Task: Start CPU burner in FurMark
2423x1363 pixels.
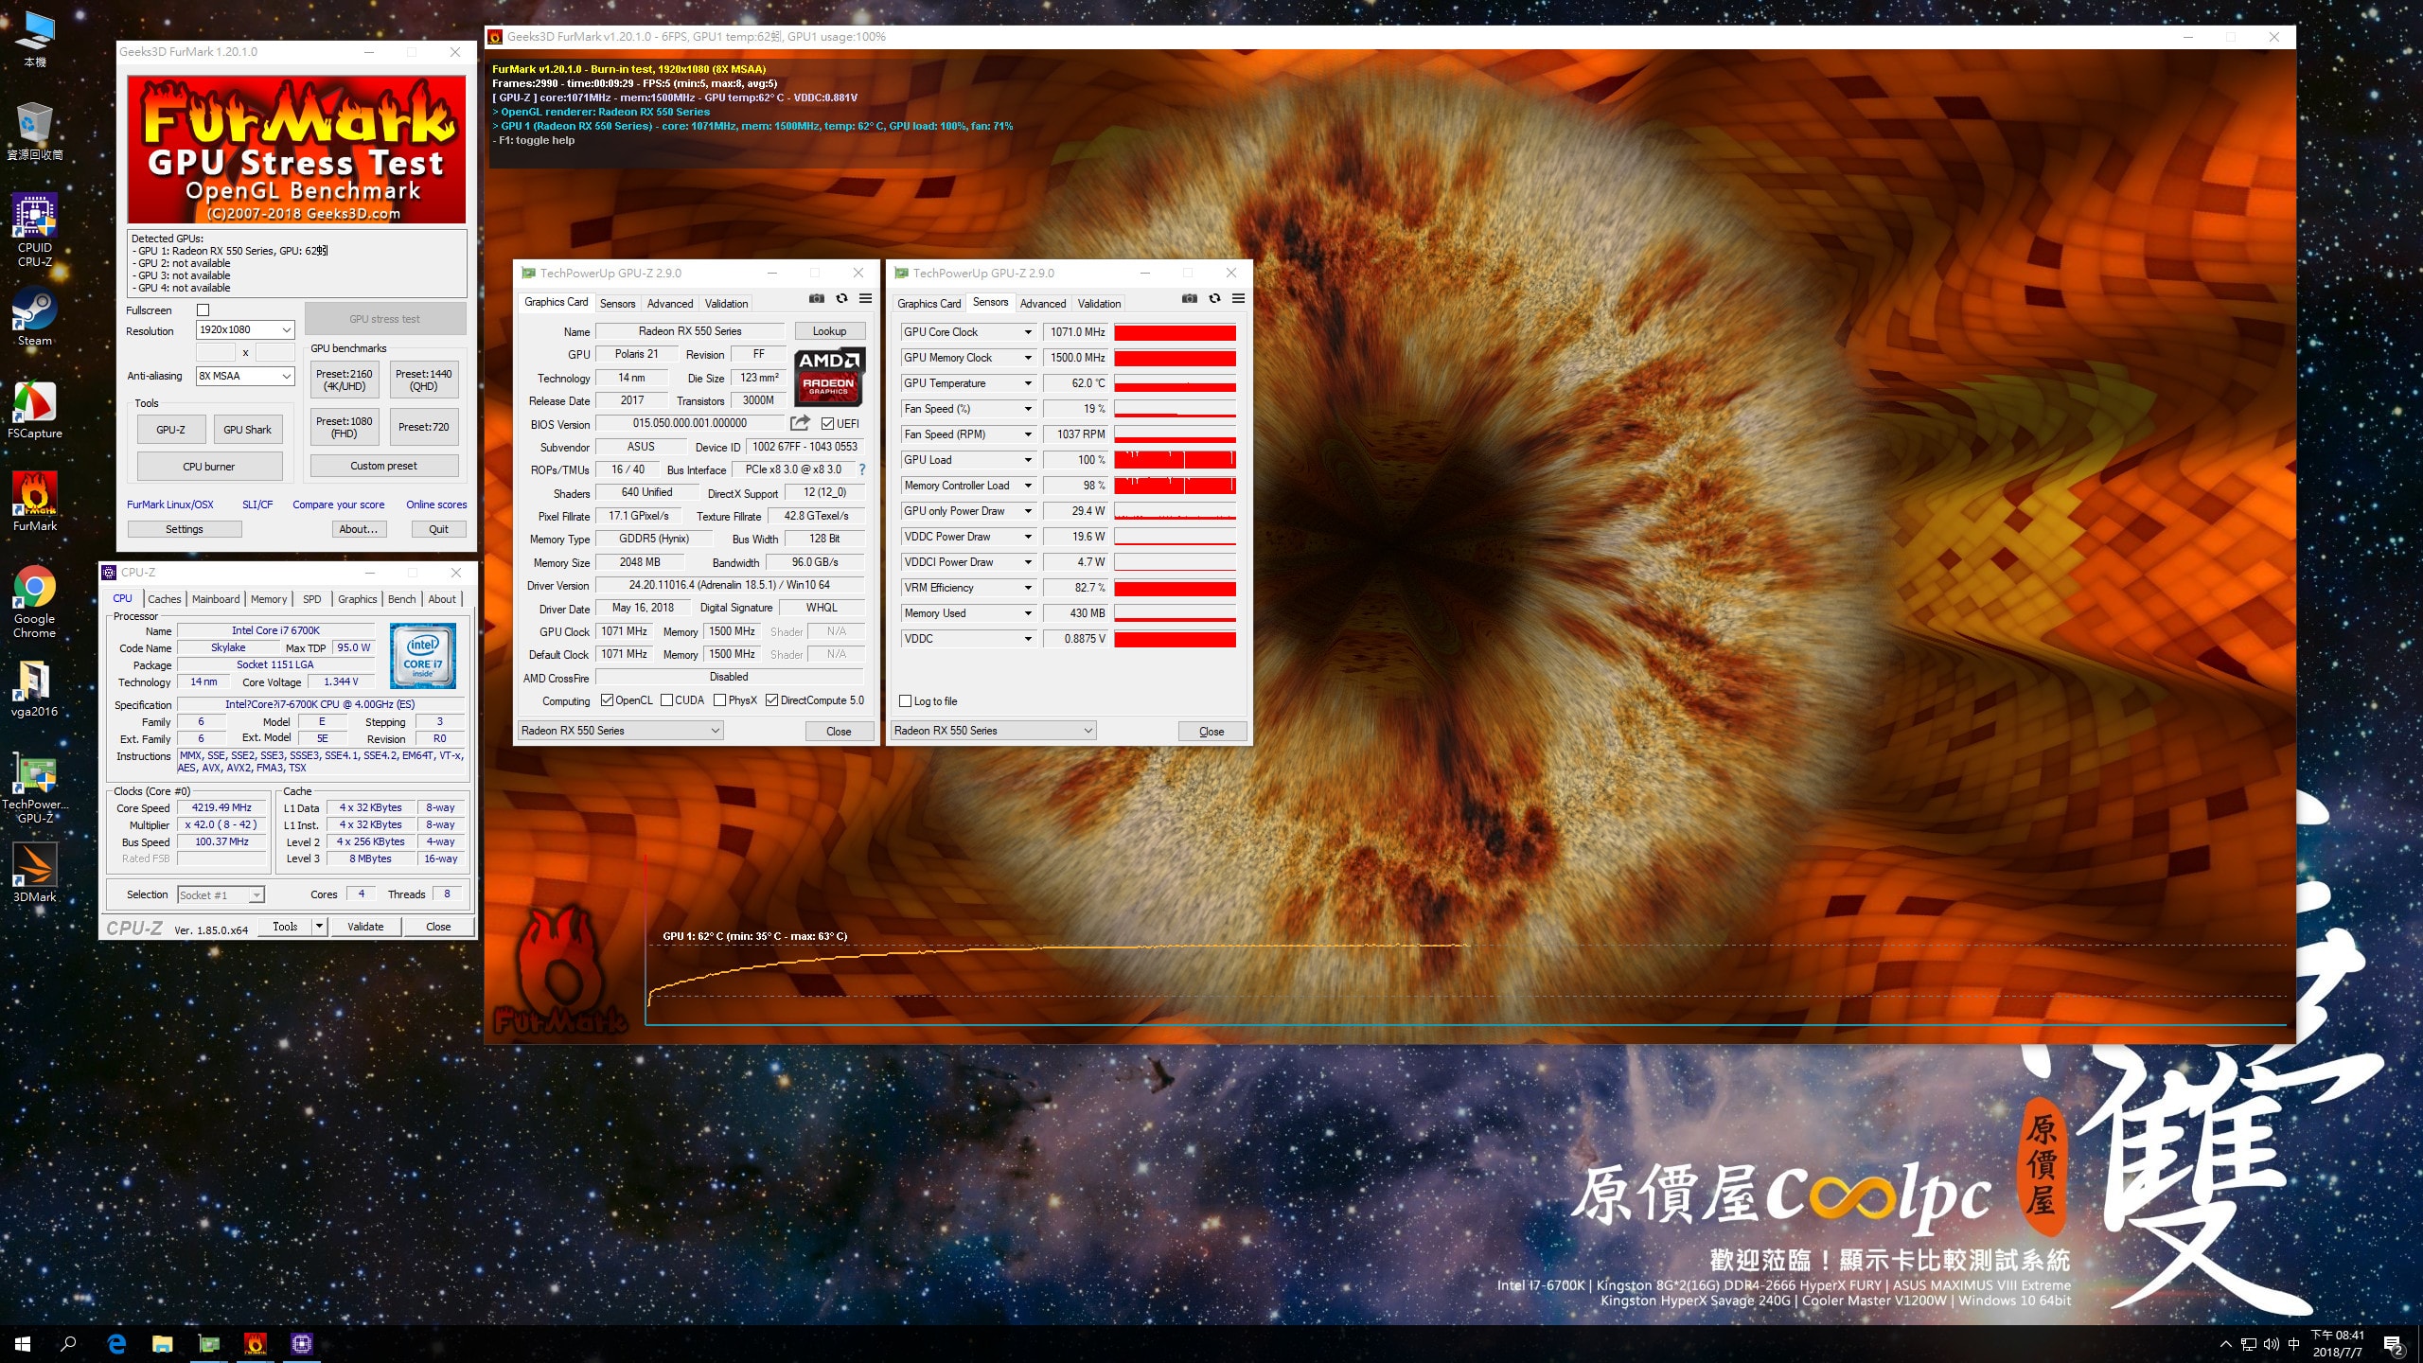Action: click(209, 467)
